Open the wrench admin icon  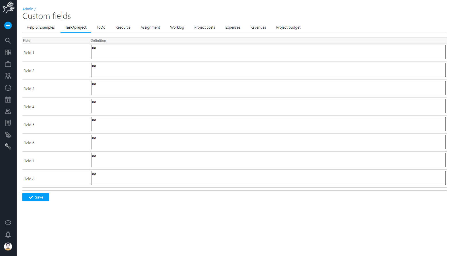point(8,146)
